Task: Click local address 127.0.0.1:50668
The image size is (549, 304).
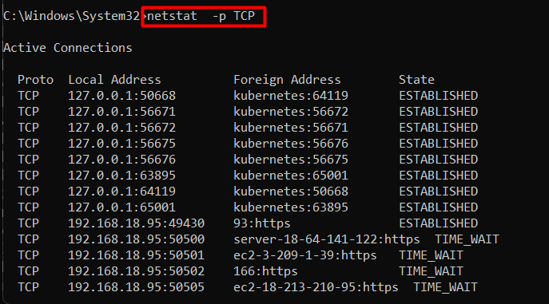Action: (x=121, y=96)
